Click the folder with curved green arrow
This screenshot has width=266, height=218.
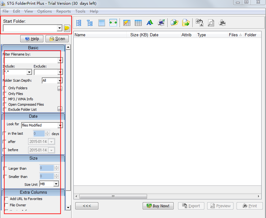174,22
